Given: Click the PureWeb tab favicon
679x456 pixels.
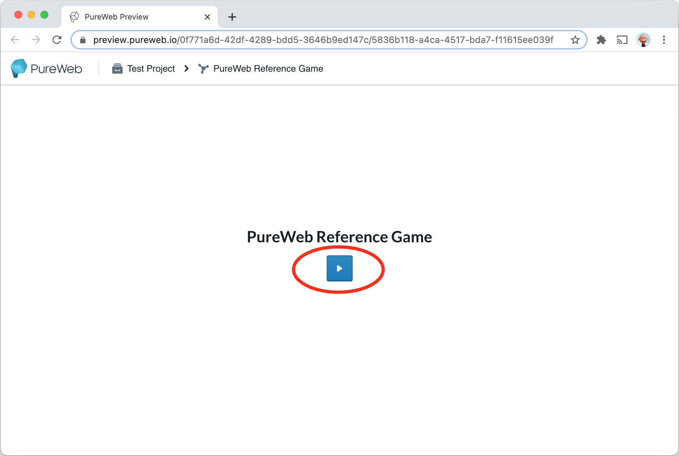Looking at the screenshot, I should coord(74,17).
